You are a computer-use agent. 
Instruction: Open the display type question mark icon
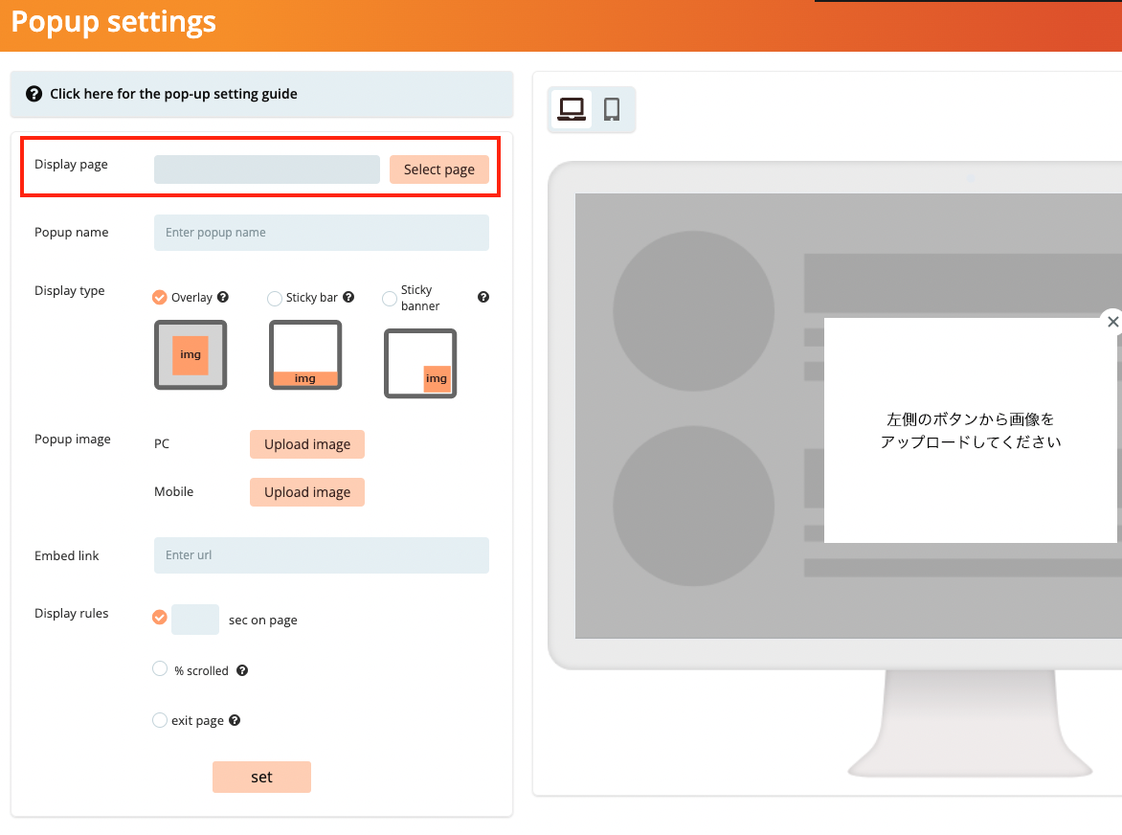point(483,297)
